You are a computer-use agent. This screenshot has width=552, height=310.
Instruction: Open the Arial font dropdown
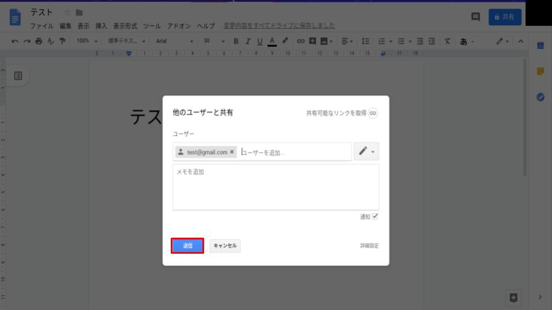175,41
